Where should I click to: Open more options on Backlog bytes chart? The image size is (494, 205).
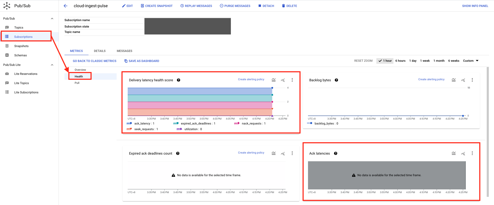coord(472,80)
